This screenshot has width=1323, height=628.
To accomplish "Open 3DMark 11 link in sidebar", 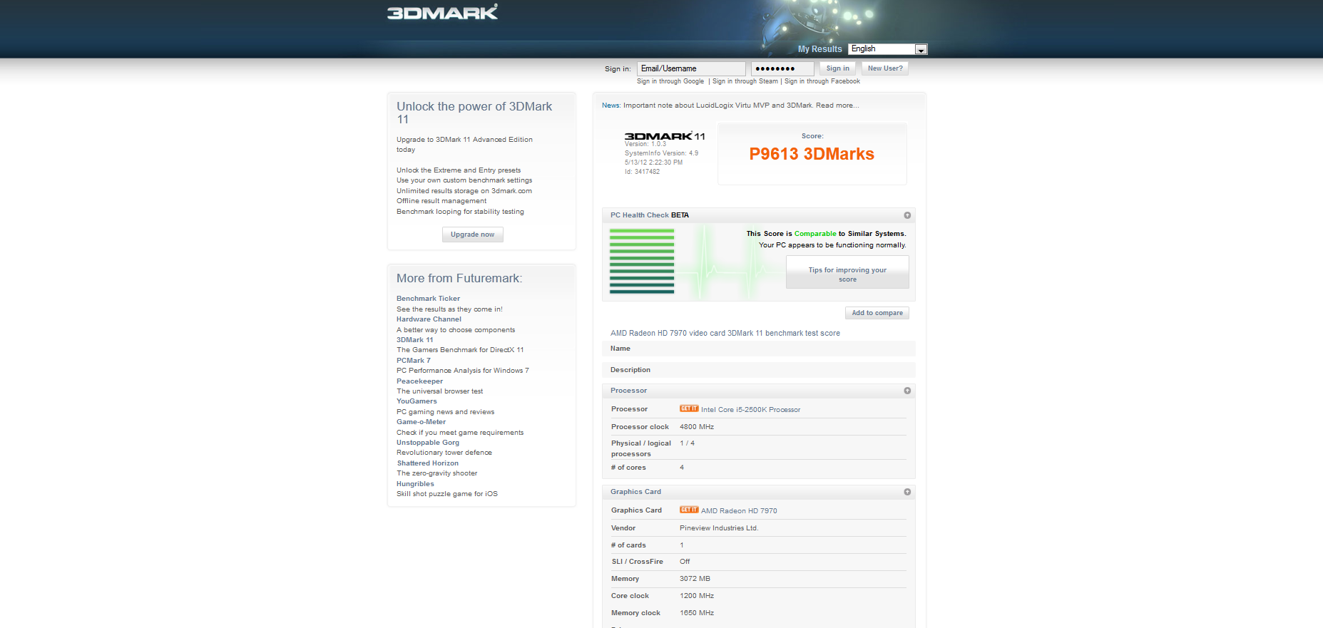I will (415, 340).
